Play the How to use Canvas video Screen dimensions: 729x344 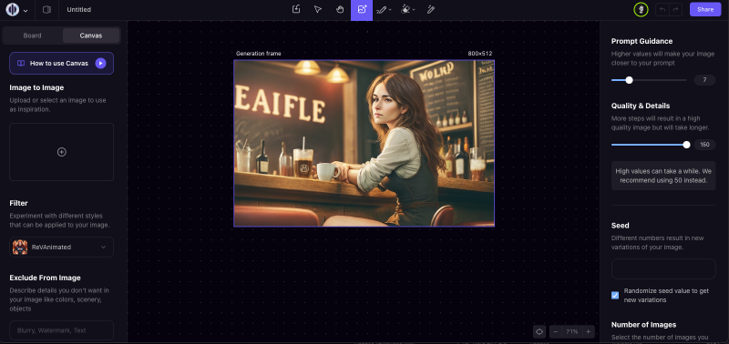tap(100, 63)
